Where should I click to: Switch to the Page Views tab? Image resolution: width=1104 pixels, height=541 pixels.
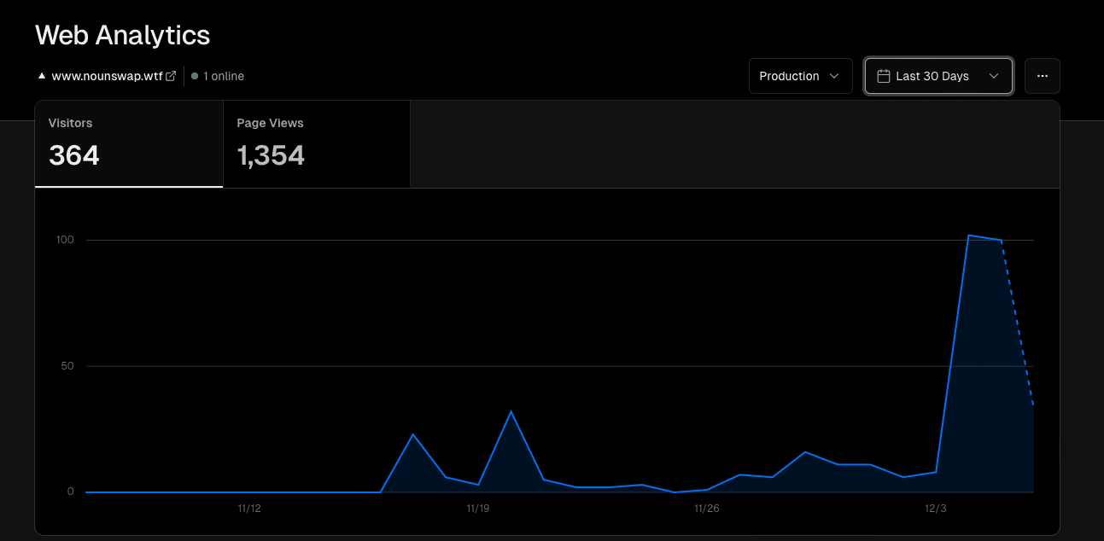316,144
